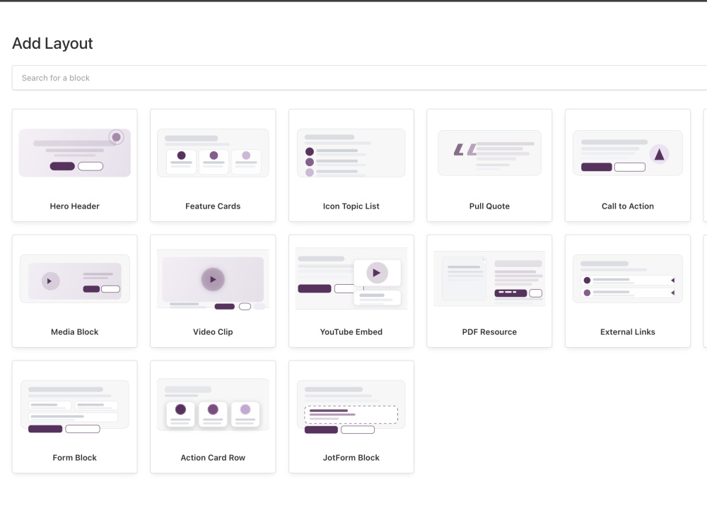Pick the Action Card Row preview image
This screenshot has height=530, width=707.
[213, 404]
